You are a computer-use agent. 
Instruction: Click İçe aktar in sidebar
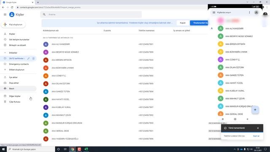13,77
